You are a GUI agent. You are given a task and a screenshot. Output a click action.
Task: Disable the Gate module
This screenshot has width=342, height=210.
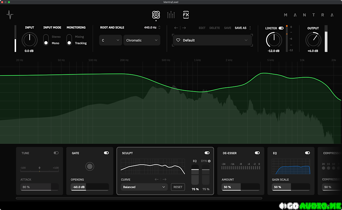tap(106, 153)
